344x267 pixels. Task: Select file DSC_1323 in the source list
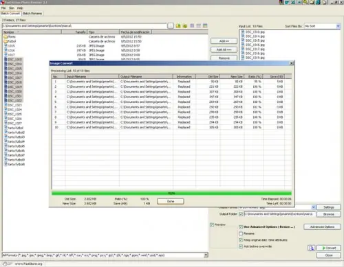(x=13, y=105)
